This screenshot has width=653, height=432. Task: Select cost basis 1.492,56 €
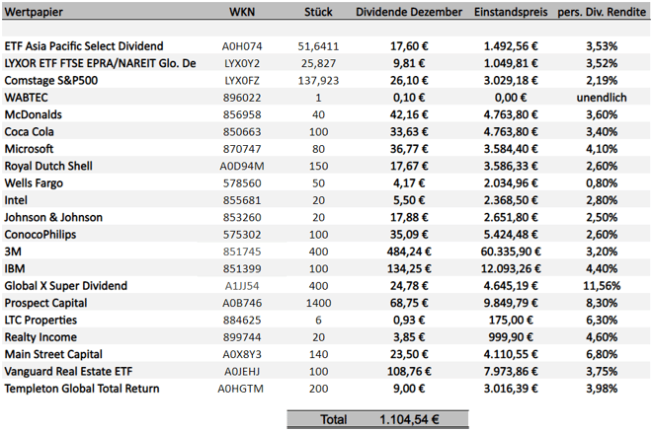pos(511,46)
